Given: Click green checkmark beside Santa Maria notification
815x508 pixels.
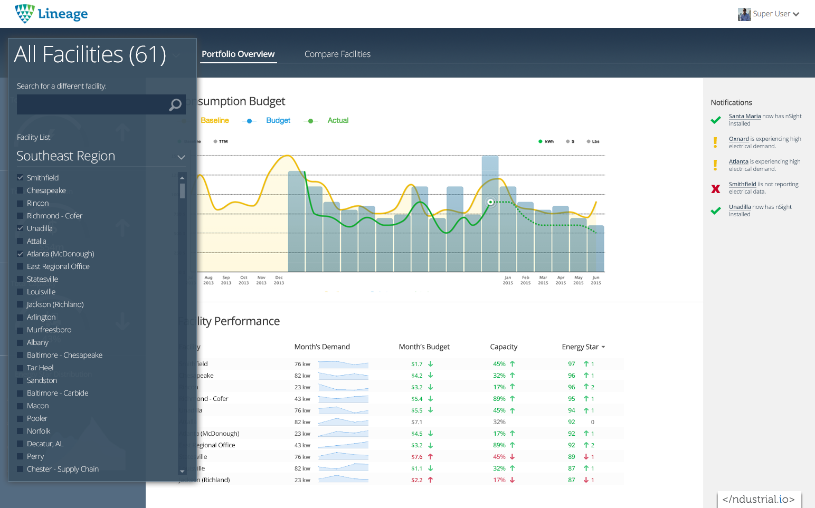Looking at the screenshot, I should 715,120.
